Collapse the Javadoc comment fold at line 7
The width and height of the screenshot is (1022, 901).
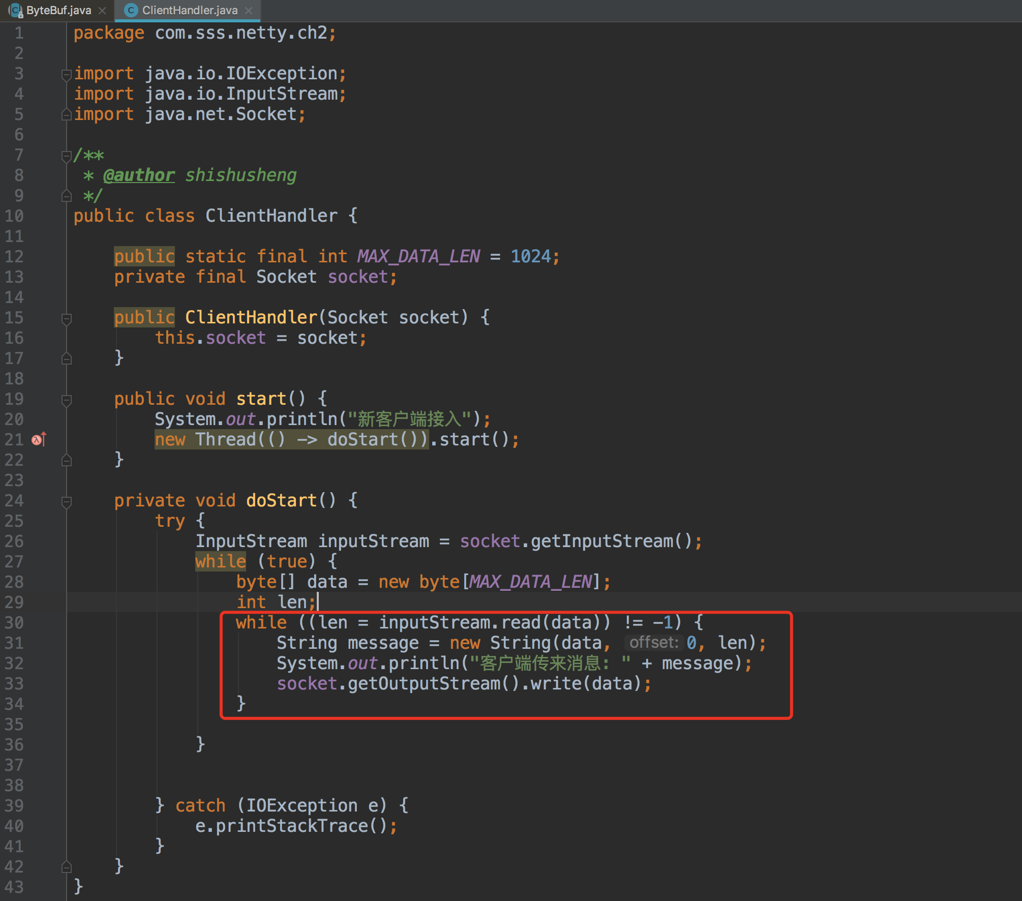(x=66, y=156)
